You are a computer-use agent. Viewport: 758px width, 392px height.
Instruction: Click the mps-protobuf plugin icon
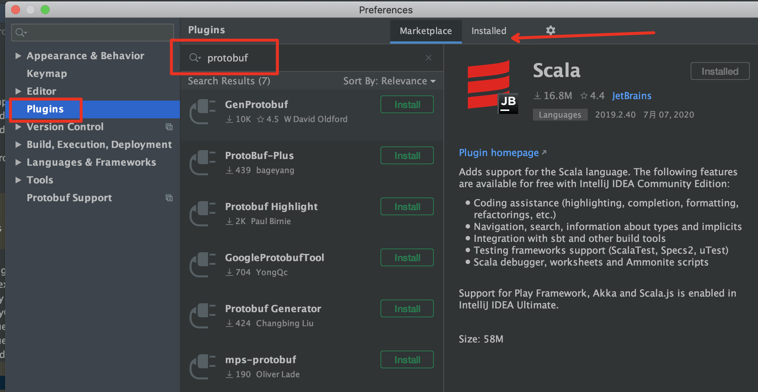coord(202,367)
